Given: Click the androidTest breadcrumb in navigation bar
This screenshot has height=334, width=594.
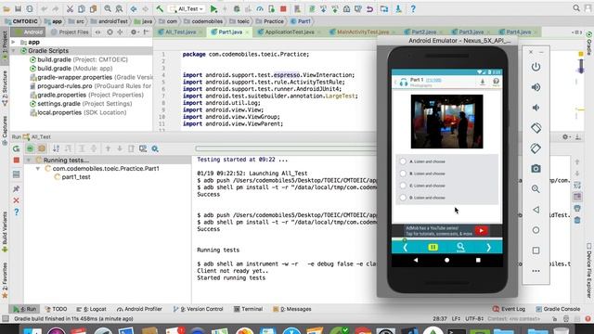Looking at the screenshot, I should pyautogui.click(x=110, y=21).
